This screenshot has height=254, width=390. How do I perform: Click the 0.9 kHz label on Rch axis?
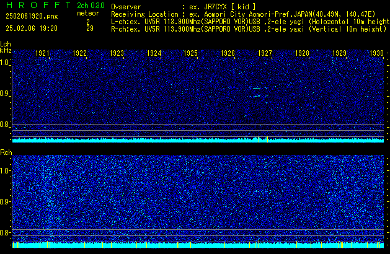coord(4,201)
